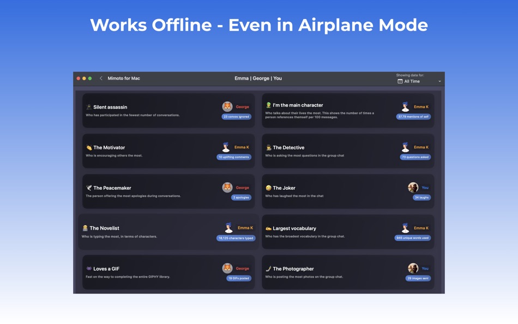
Task: Click the calendar icon beside All Time
Action: pos(400,81)
